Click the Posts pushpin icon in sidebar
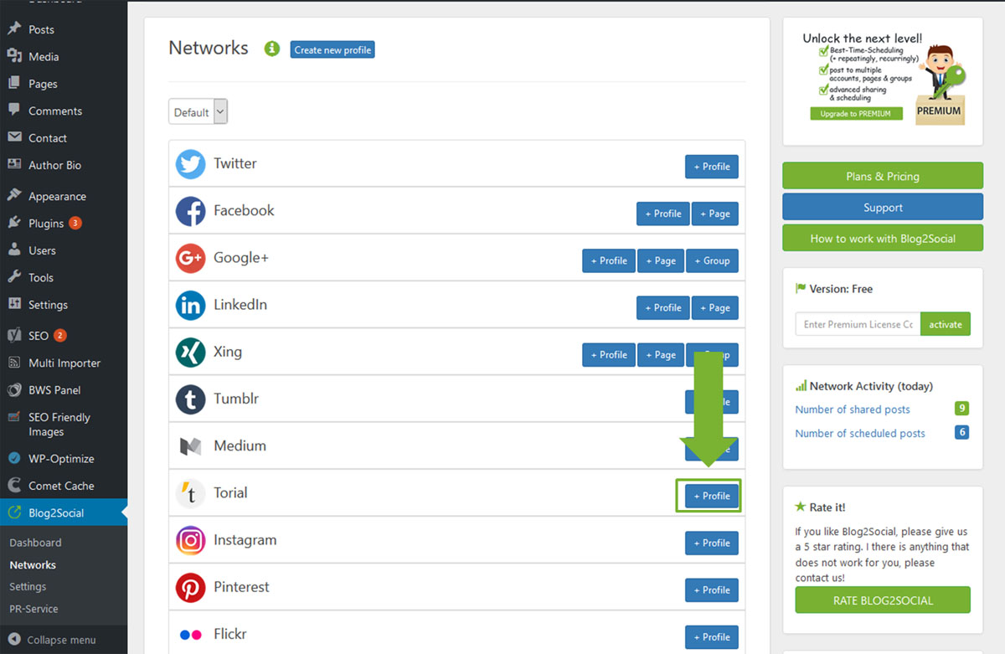The image size is (1005, 654). pos(14,29)
